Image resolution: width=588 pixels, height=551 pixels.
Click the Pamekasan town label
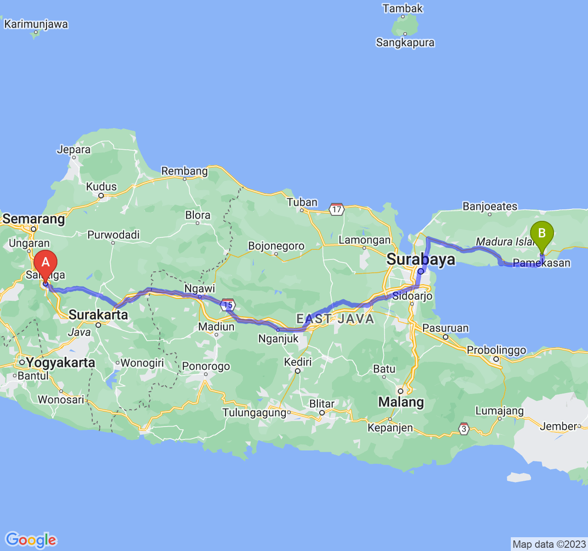542,263
